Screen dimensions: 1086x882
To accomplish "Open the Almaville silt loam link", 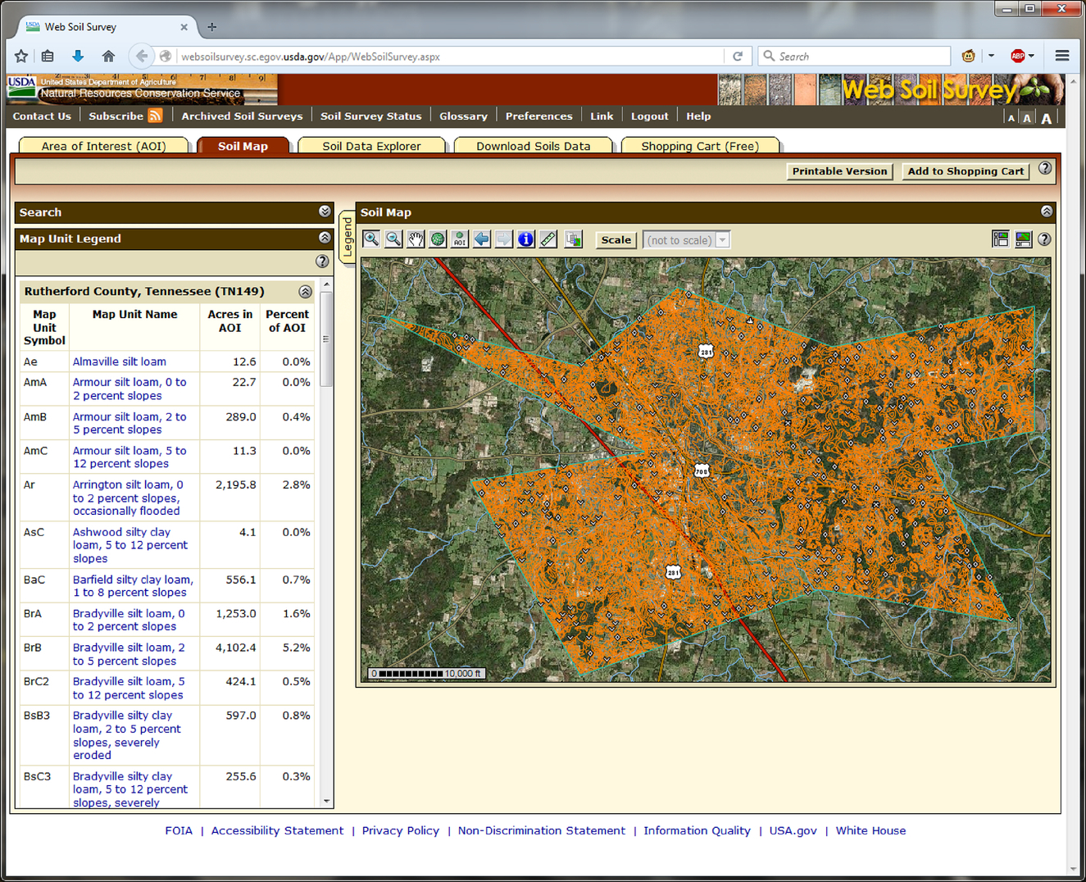I will coord(119,361).
